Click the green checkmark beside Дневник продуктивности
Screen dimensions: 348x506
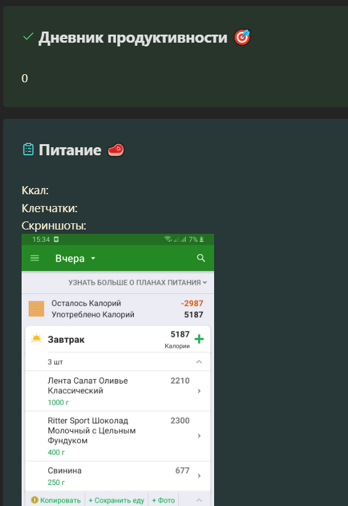point(28,36)
